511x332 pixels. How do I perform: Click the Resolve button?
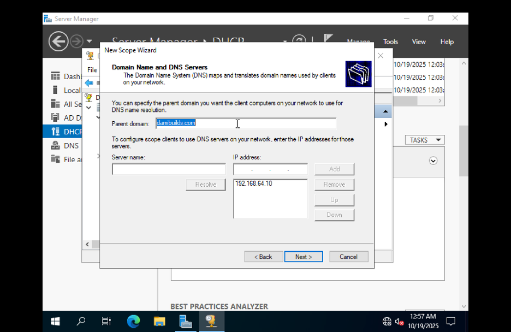[x=205, y=185]
